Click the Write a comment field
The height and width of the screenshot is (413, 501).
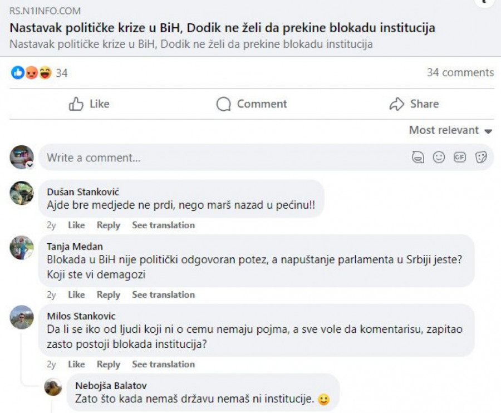point(223,158)
